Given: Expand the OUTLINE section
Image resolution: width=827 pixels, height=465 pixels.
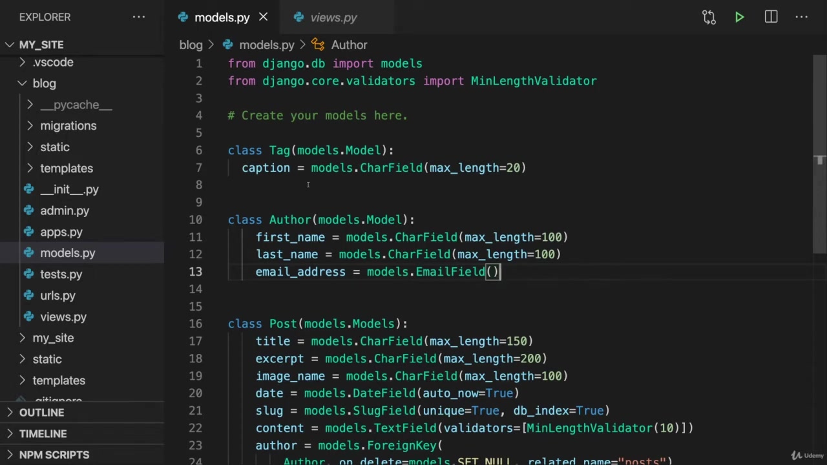Looking at the screenshot, I should click(x=41, y=412).
